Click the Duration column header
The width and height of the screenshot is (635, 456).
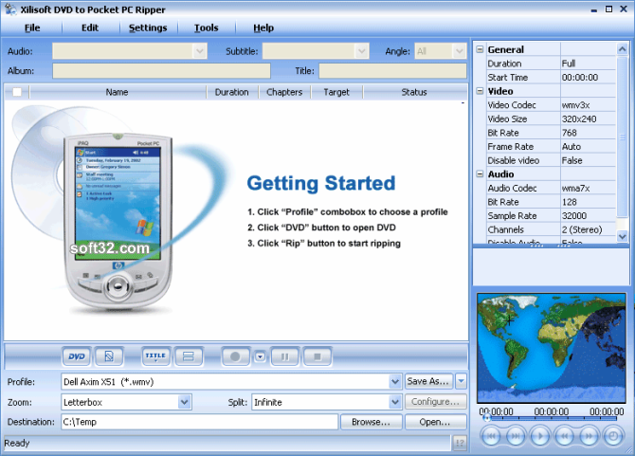(x=232, y=92)
